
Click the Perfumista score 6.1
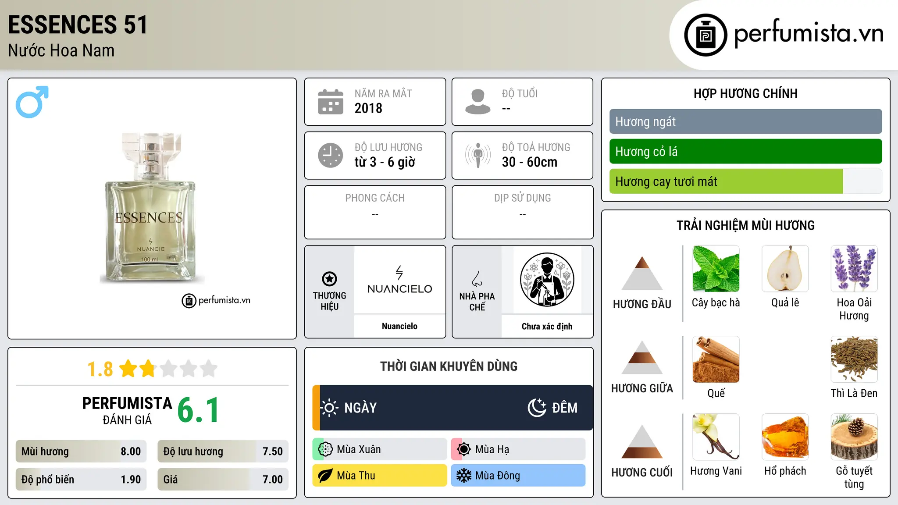point(198,410)
